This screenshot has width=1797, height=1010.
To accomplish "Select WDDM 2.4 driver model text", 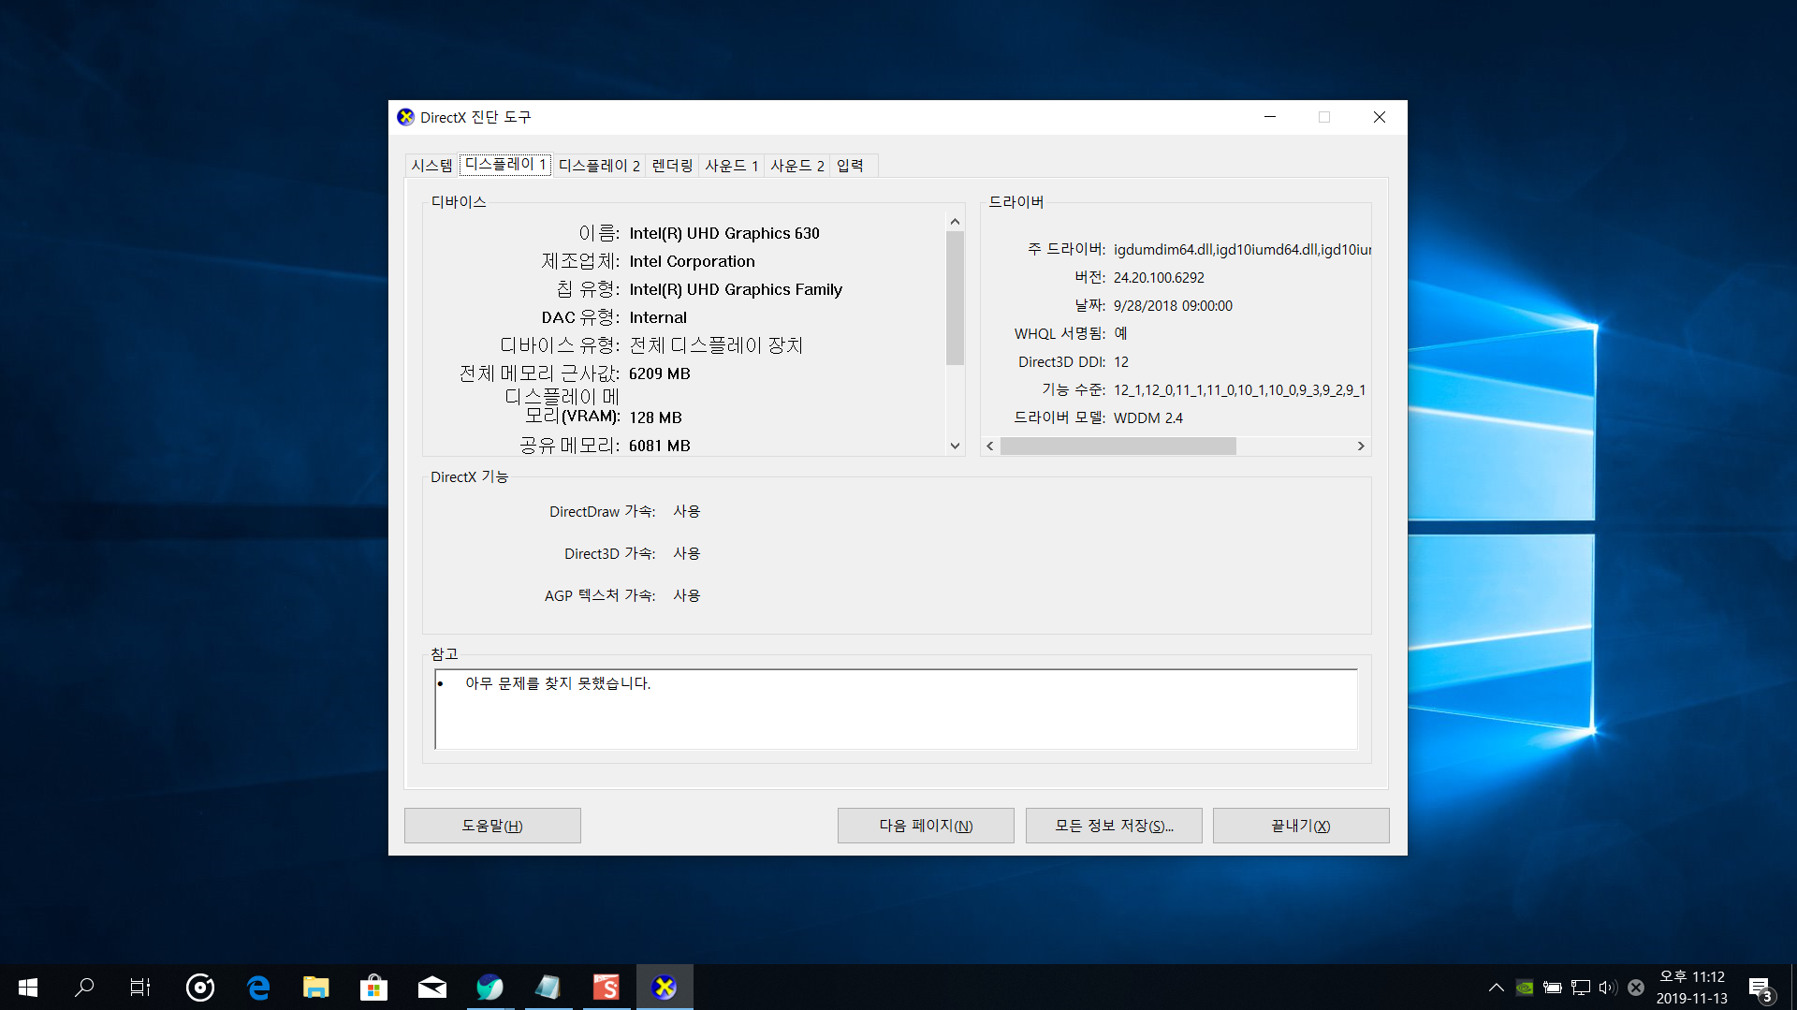I will click(1148, 418).
